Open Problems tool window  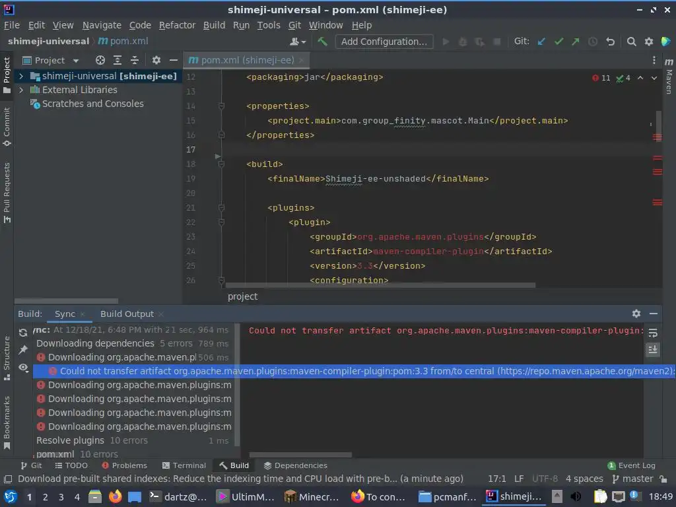tap(124, 465)
